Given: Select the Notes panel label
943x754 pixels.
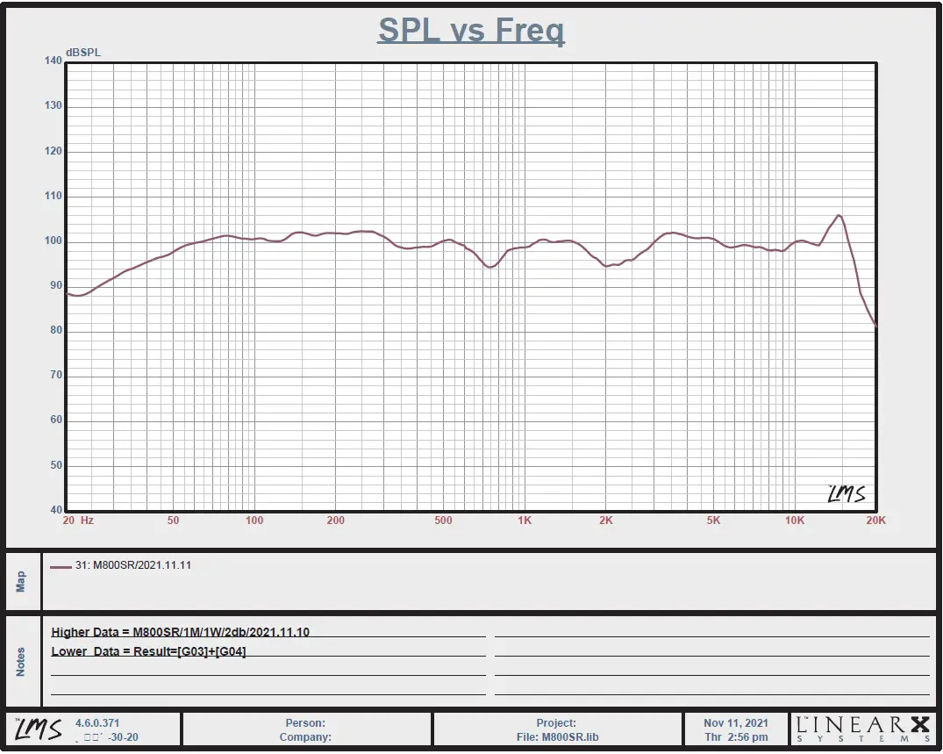Looking at the screenshot, I should [x=22, y=662].
